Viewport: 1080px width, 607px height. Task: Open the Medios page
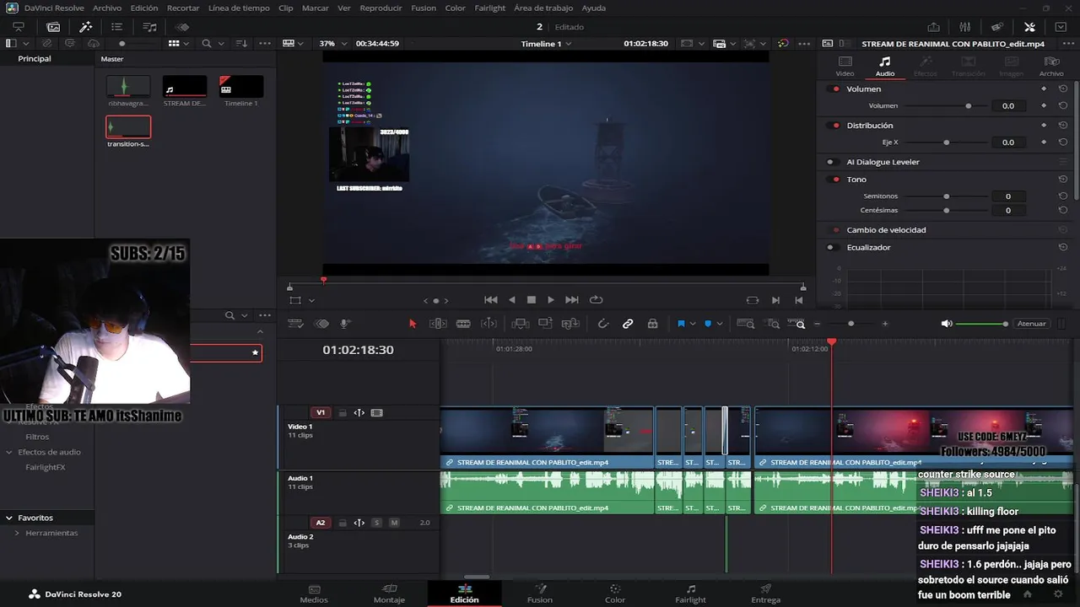(314, 594)
